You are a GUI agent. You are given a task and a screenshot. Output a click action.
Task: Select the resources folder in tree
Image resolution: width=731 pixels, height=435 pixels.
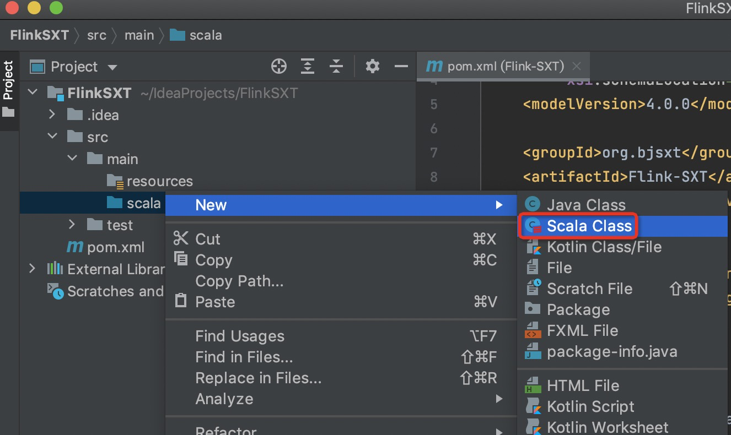(159, 181)
